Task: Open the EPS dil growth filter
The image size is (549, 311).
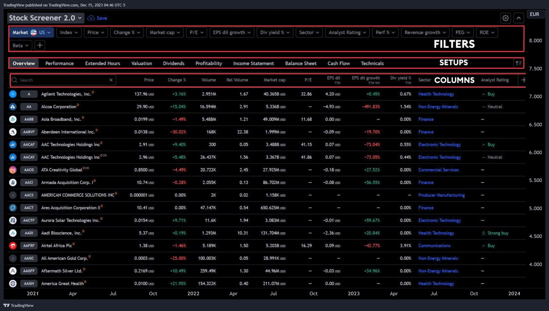Action: [x=232, y=32]
